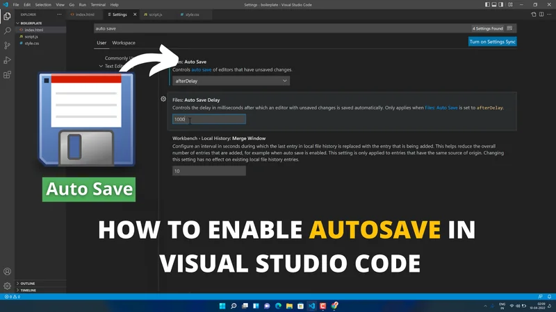Open the Source Control view
556x312 pixels.
[x=7, y=45]
